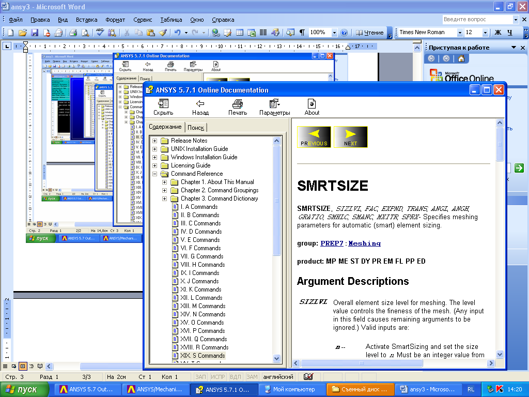Open the Zoom 100% dropdown
Screen dimensions: 529x397
pyautogui.click(x=334, y=33)
